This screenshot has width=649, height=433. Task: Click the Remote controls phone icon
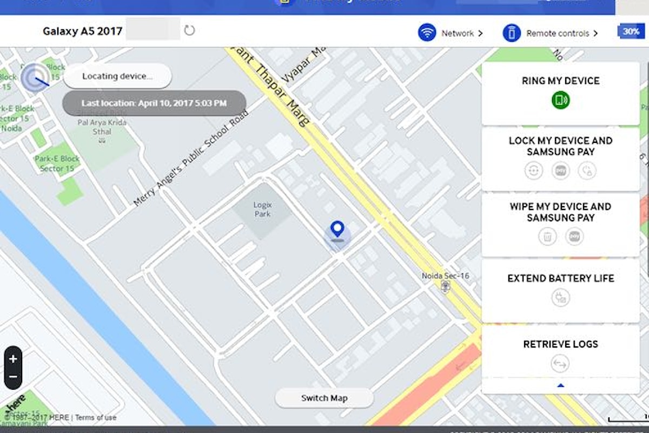click(512, 33)
